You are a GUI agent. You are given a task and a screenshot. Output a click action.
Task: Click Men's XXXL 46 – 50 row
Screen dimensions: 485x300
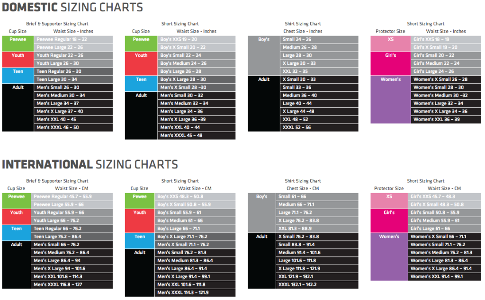click(73, 128)
